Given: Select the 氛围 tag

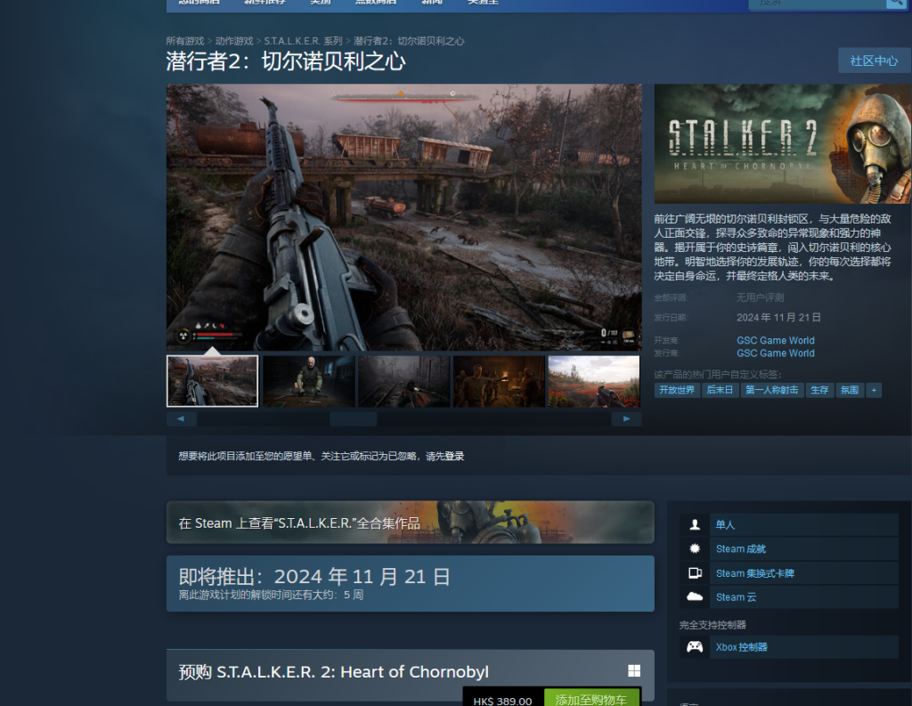Looking at the screenshot, I should pyautogui.click(x=849, y=390).
